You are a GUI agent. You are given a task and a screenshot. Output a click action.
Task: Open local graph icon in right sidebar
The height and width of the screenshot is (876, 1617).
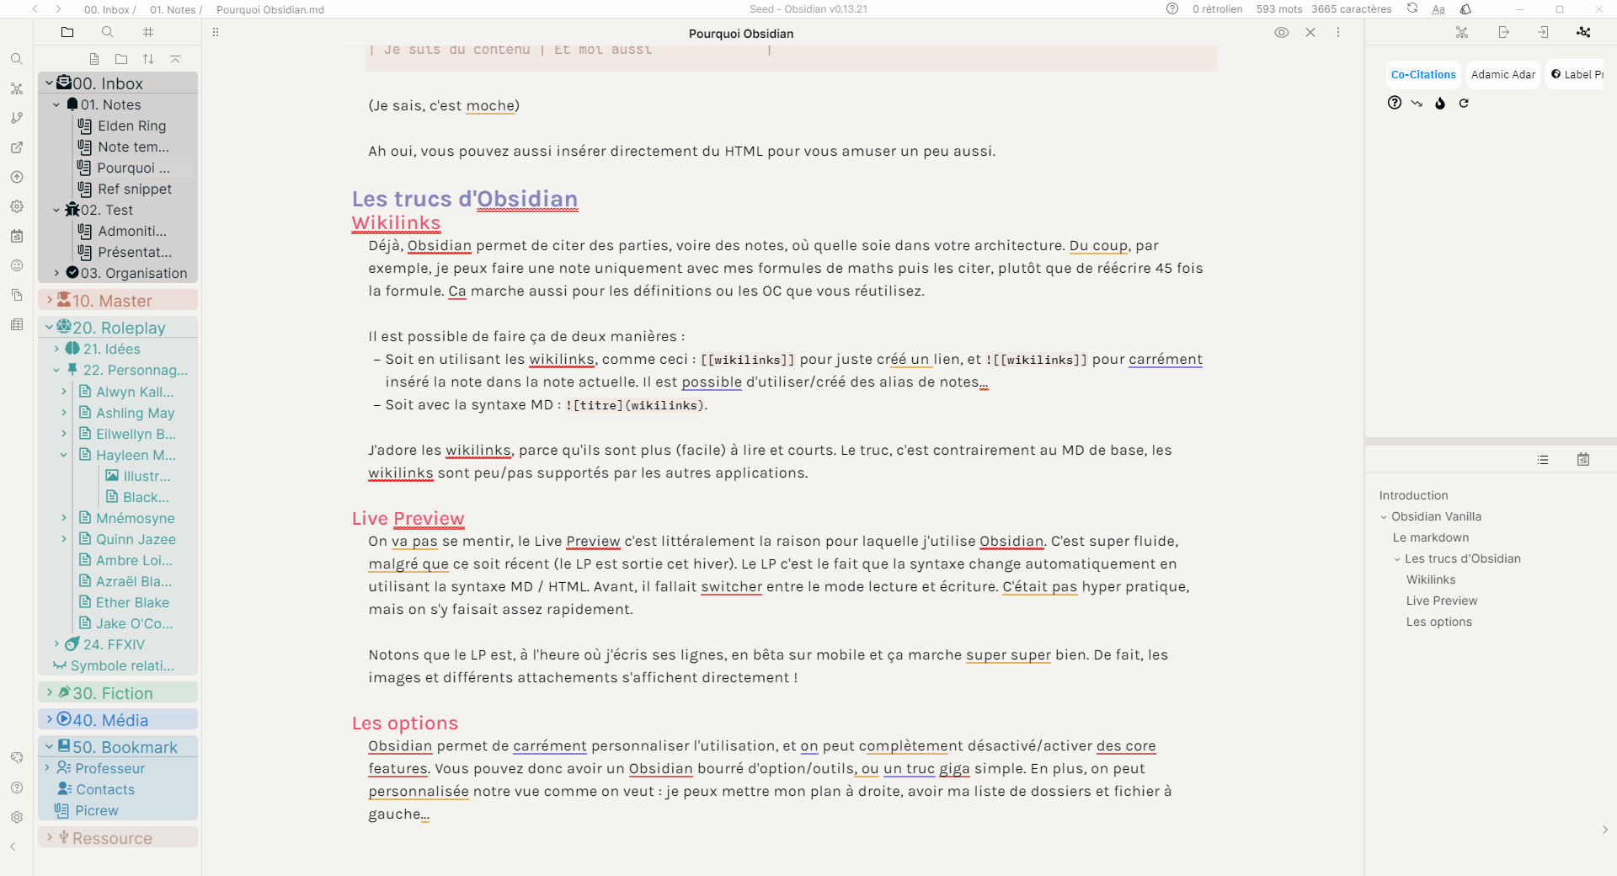(1462, 32)
